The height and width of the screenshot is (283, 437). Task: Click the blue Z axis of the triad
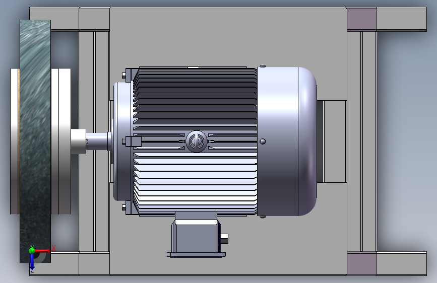[32, 262]
